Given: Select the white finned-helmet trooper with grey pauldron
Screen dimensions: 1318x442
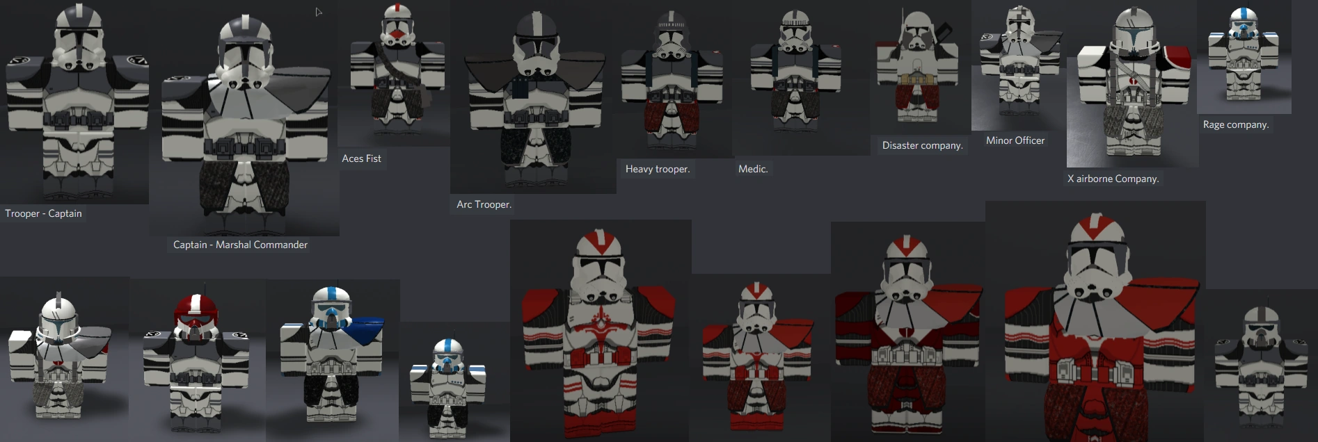Looking at the screenshot, I should click(64, 359).
